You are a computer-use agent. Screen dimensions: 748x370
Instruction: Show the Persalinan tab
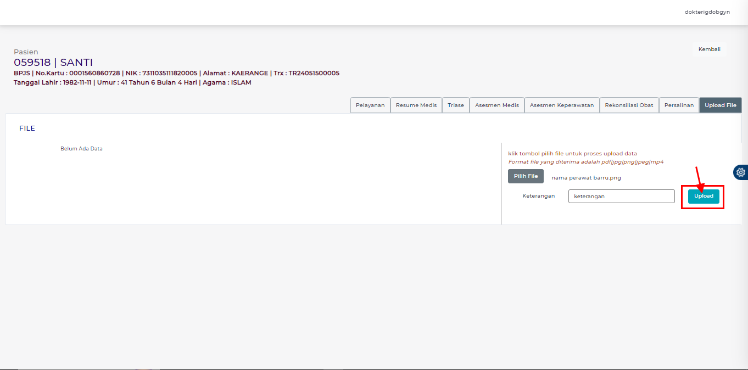point(679,105)
